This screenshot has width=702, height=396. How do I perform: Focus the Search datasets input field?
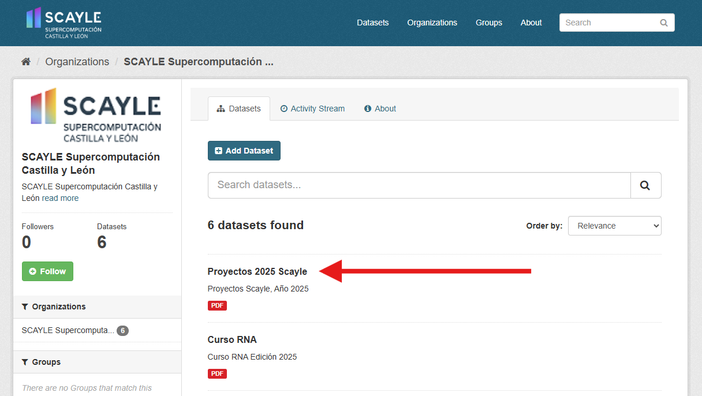(419, 185)
